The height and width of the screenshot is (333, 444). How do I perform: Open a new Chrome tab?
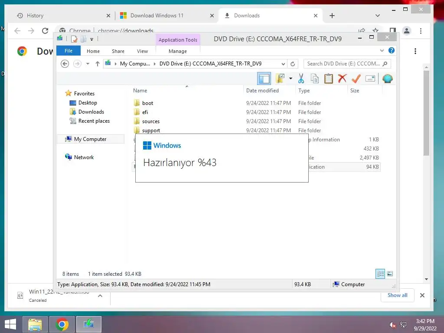click(332, 16)
